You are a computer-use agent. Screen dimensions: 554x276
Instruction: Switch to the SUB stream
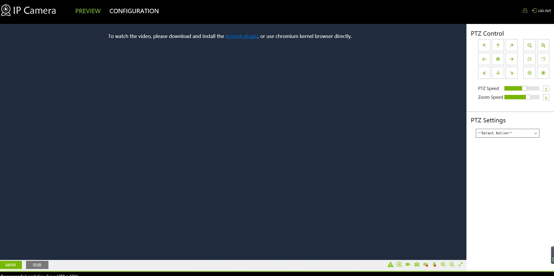tap(37, 265)
